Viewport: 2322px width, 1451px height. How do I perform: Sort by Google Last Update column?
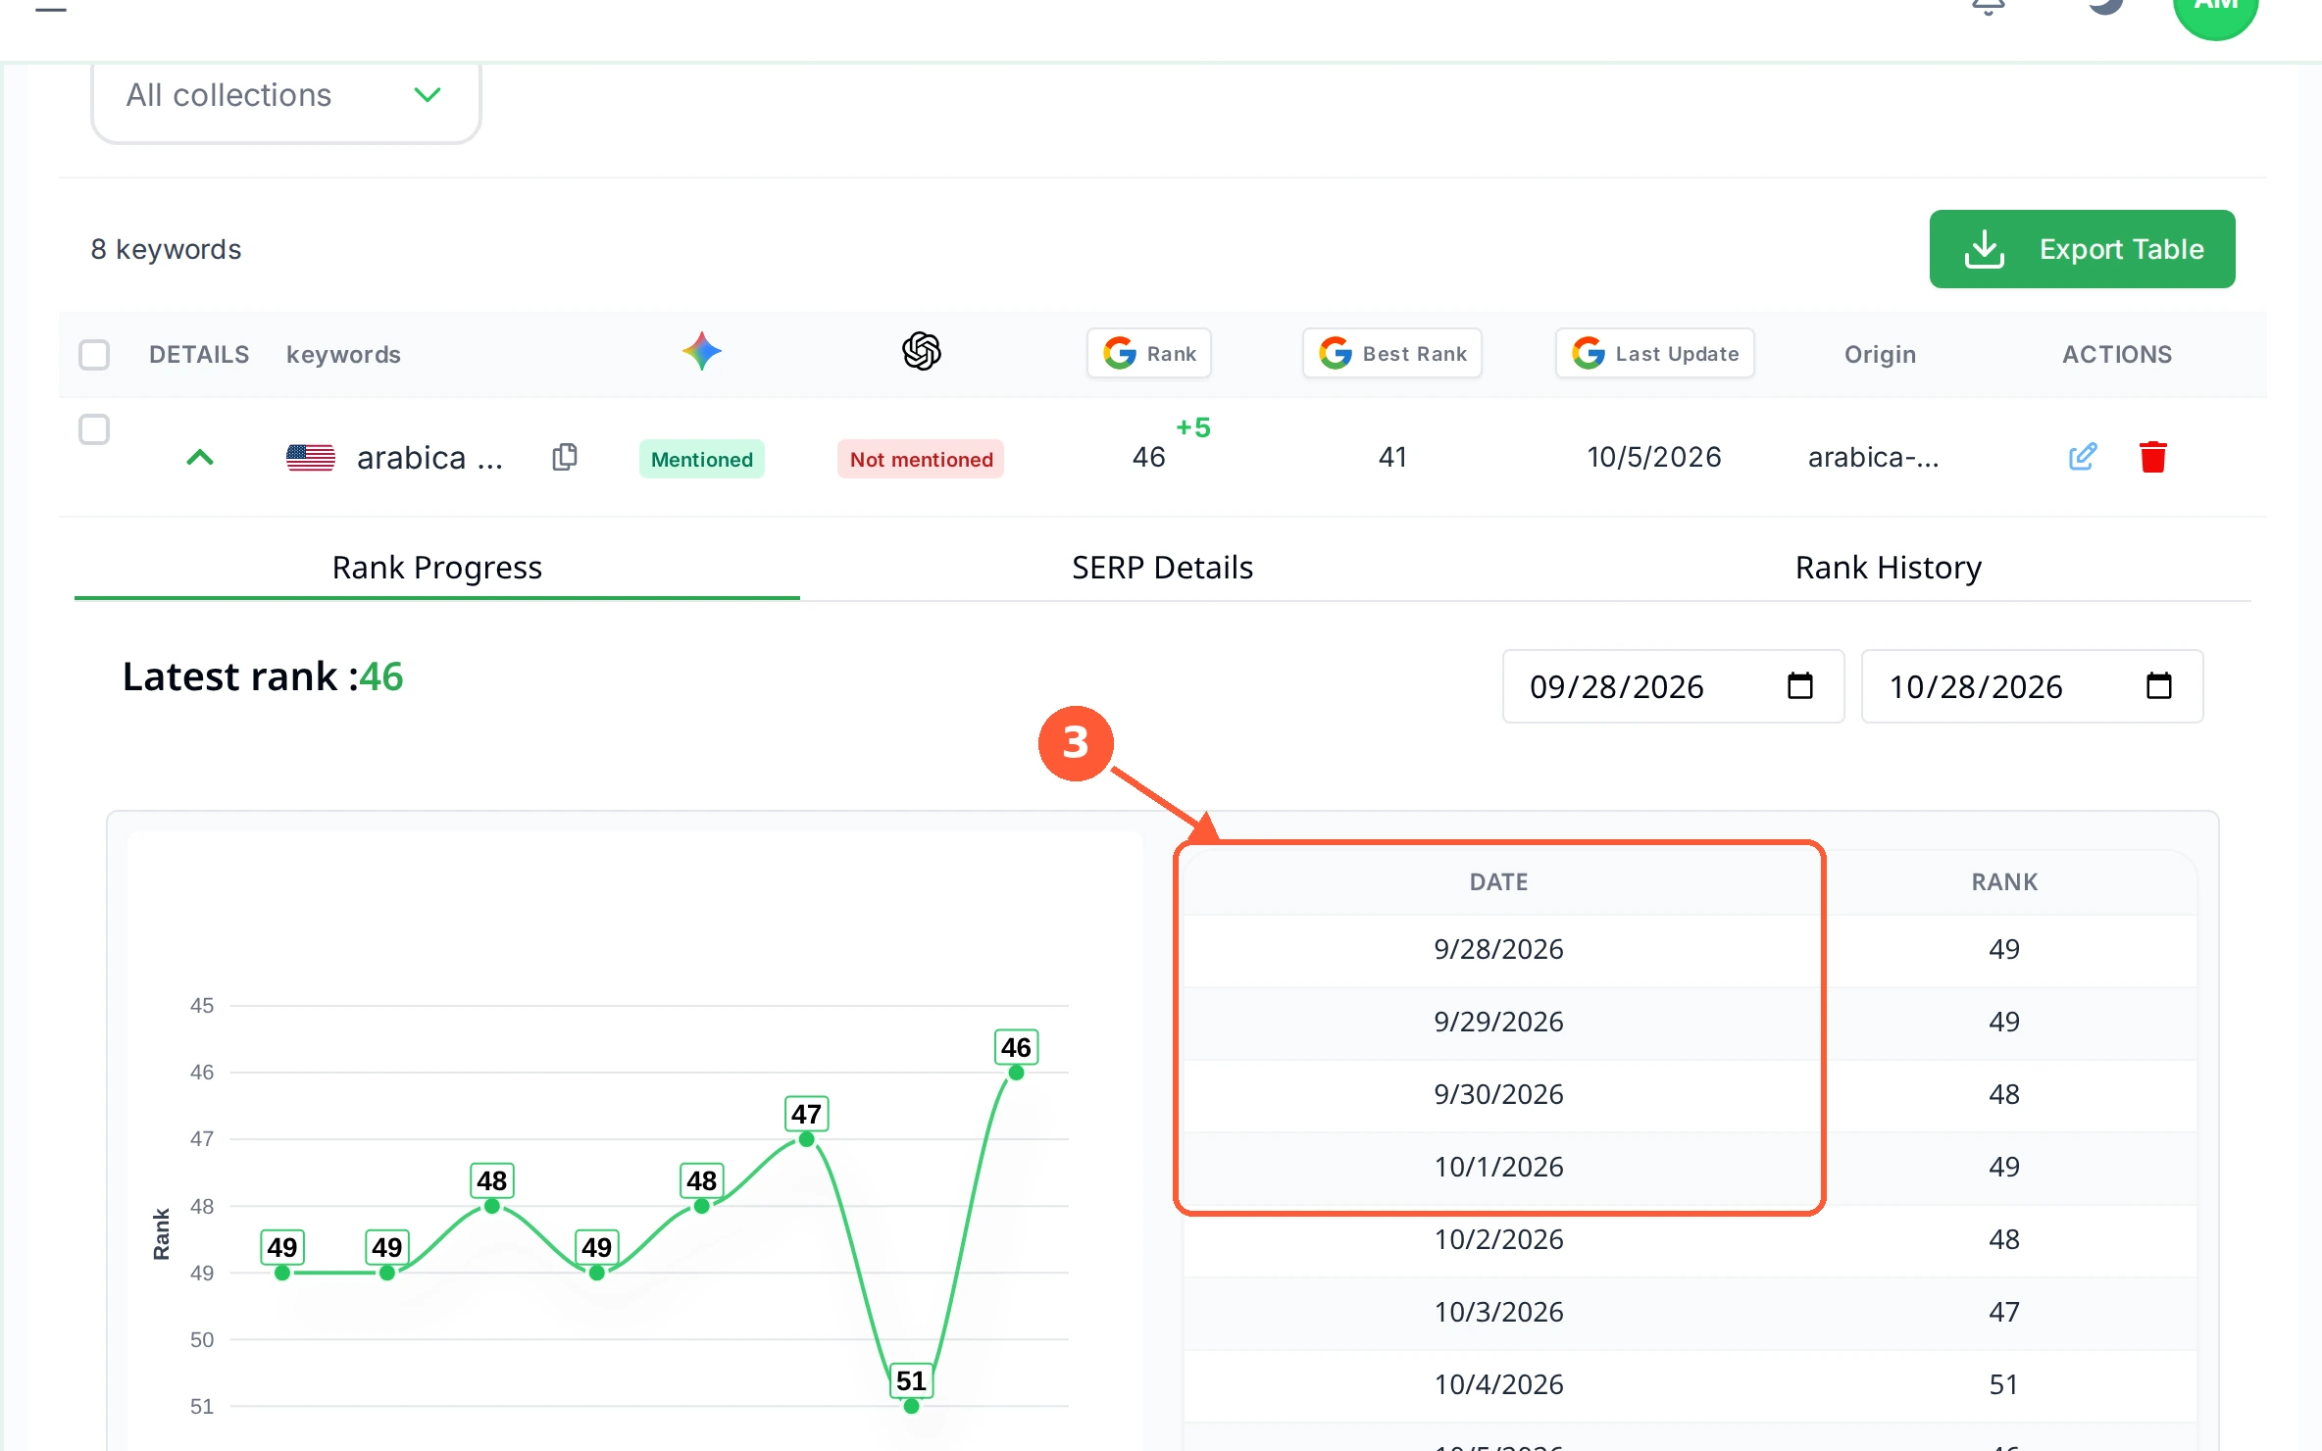coord(1655,353)
